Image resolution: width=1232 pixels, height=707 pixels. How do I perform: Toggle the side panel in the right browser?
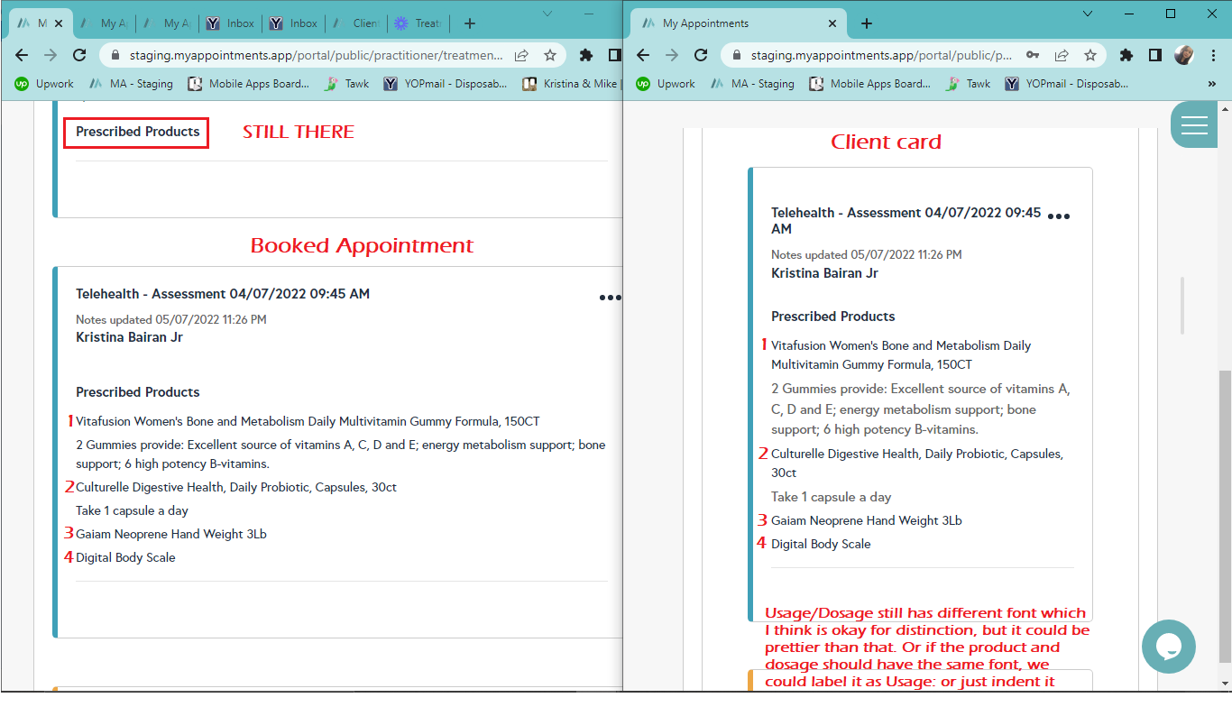(x=1154, y=55)
